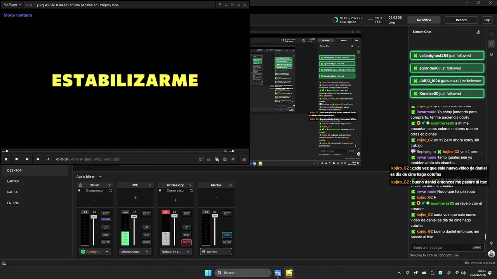Toggle CUE on the Music channel
497x279 pixels.
coord(106,235)
